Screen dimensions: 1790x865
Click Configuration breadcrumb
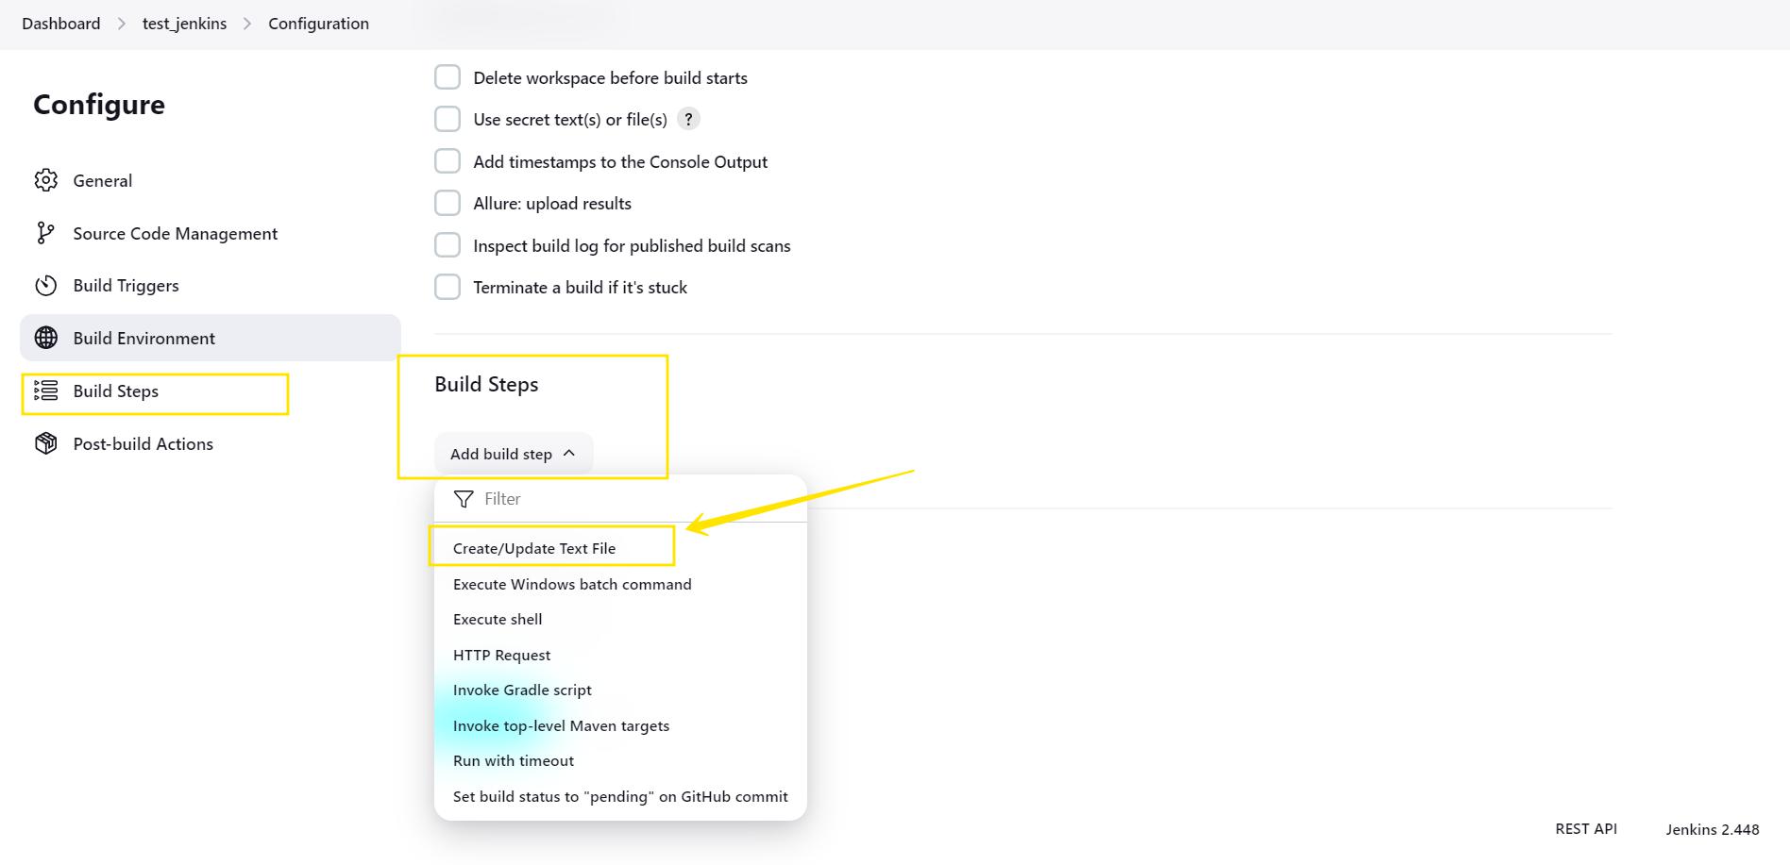318,24
